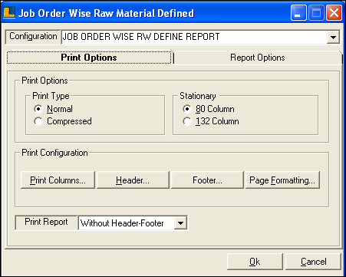The width and height of the screenshot is (346, 277).
Task: Click the Print Configuration group title
Action: 54,153
